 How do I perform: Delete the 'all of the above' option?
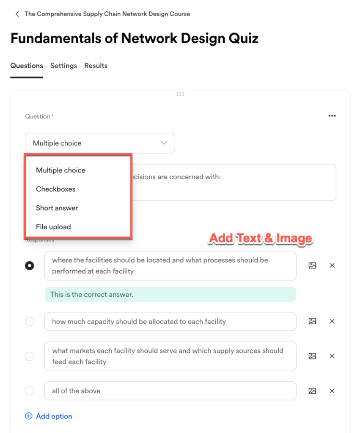point(332,391)
